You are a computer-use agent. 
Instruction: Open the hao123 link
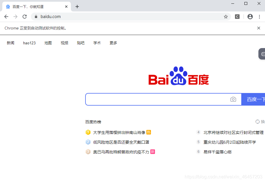click(29, 43)
